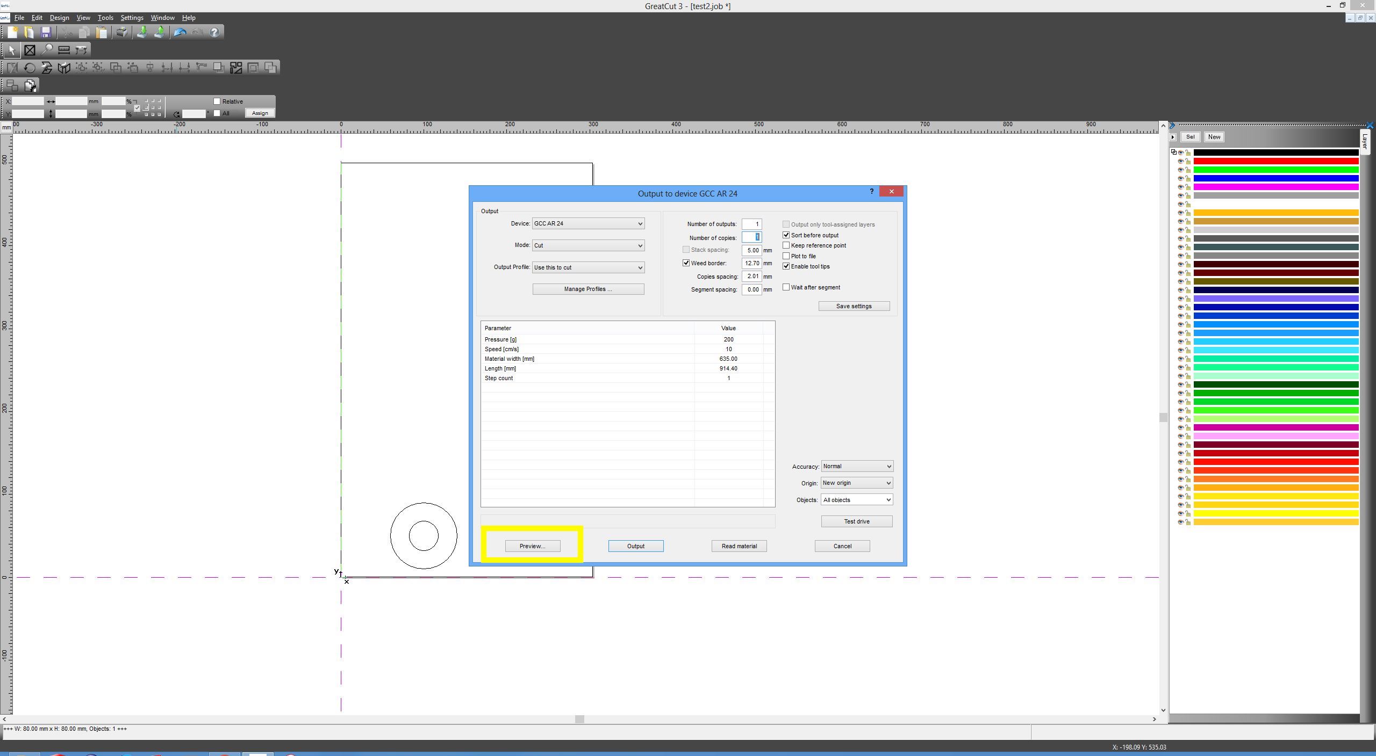The width and height of the screenshot is (1376, 756).
Task: Click the blue Undo arrow icon
Action: 180,32
